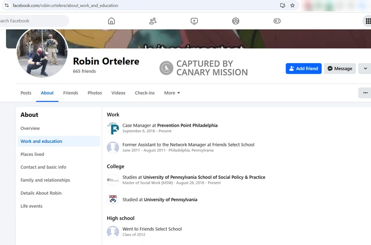Expand the chevron dropdown next to Message

coord(365,68)
